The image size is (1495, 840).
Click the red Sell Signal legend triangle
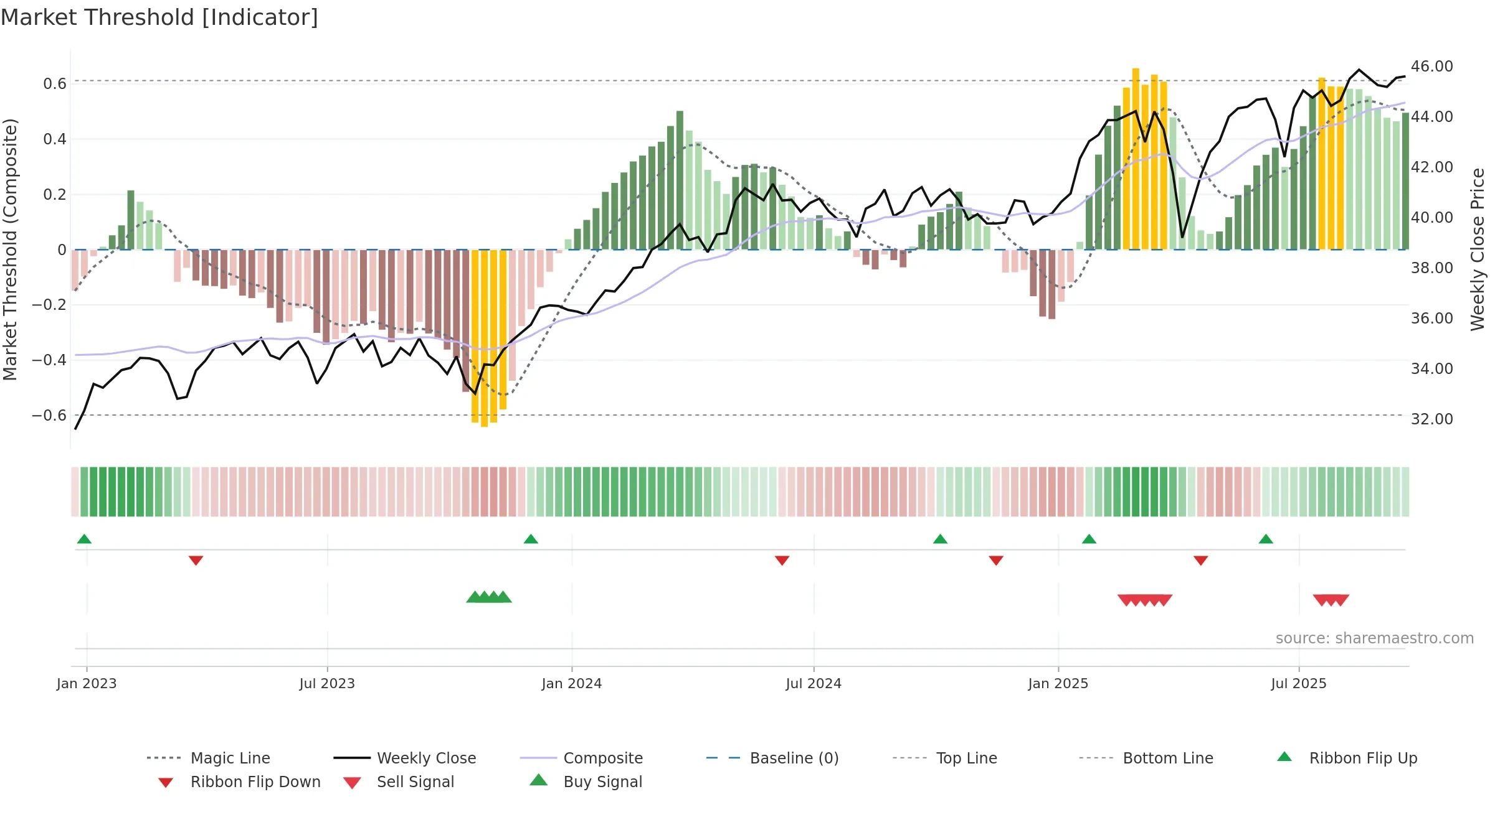(352, 783)
